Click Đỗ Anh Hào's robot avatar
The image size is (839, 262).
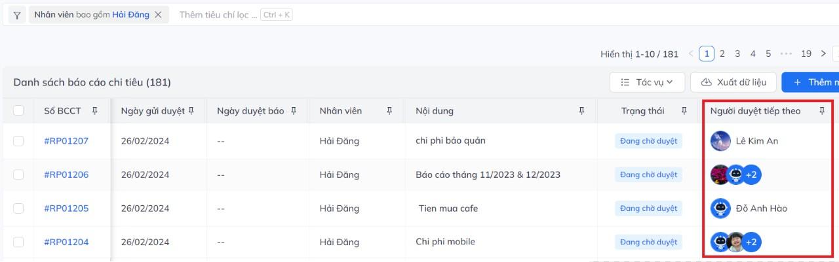pos(720,208)
